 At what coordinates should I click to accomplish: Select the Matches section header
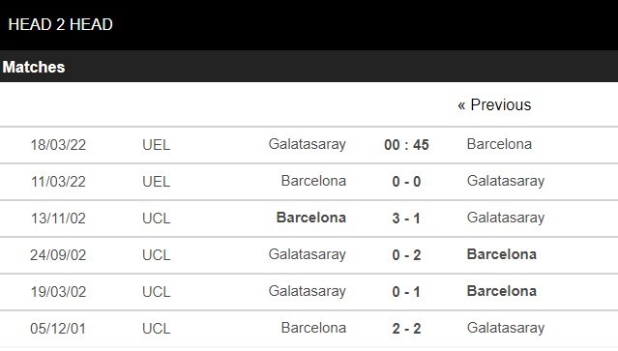(34, 67)
